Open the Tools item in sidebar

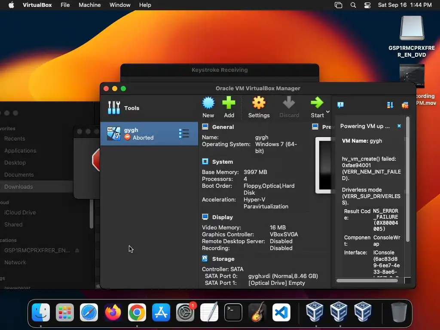pyautogui.click(x=149, y=108)
